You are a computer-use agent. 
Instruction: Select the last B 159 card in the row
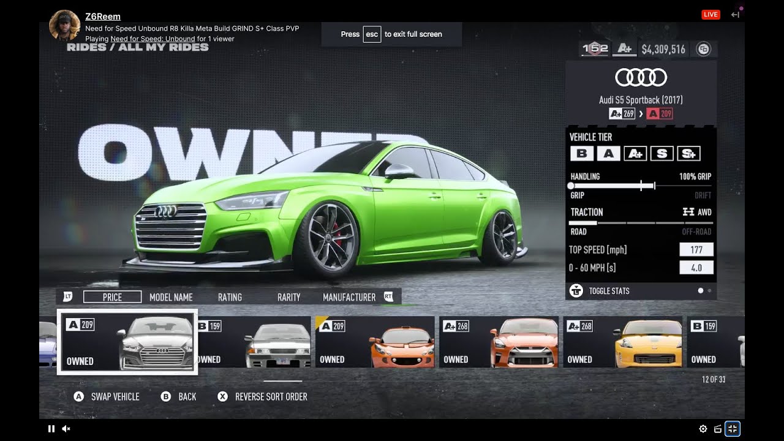coord(715,342)
